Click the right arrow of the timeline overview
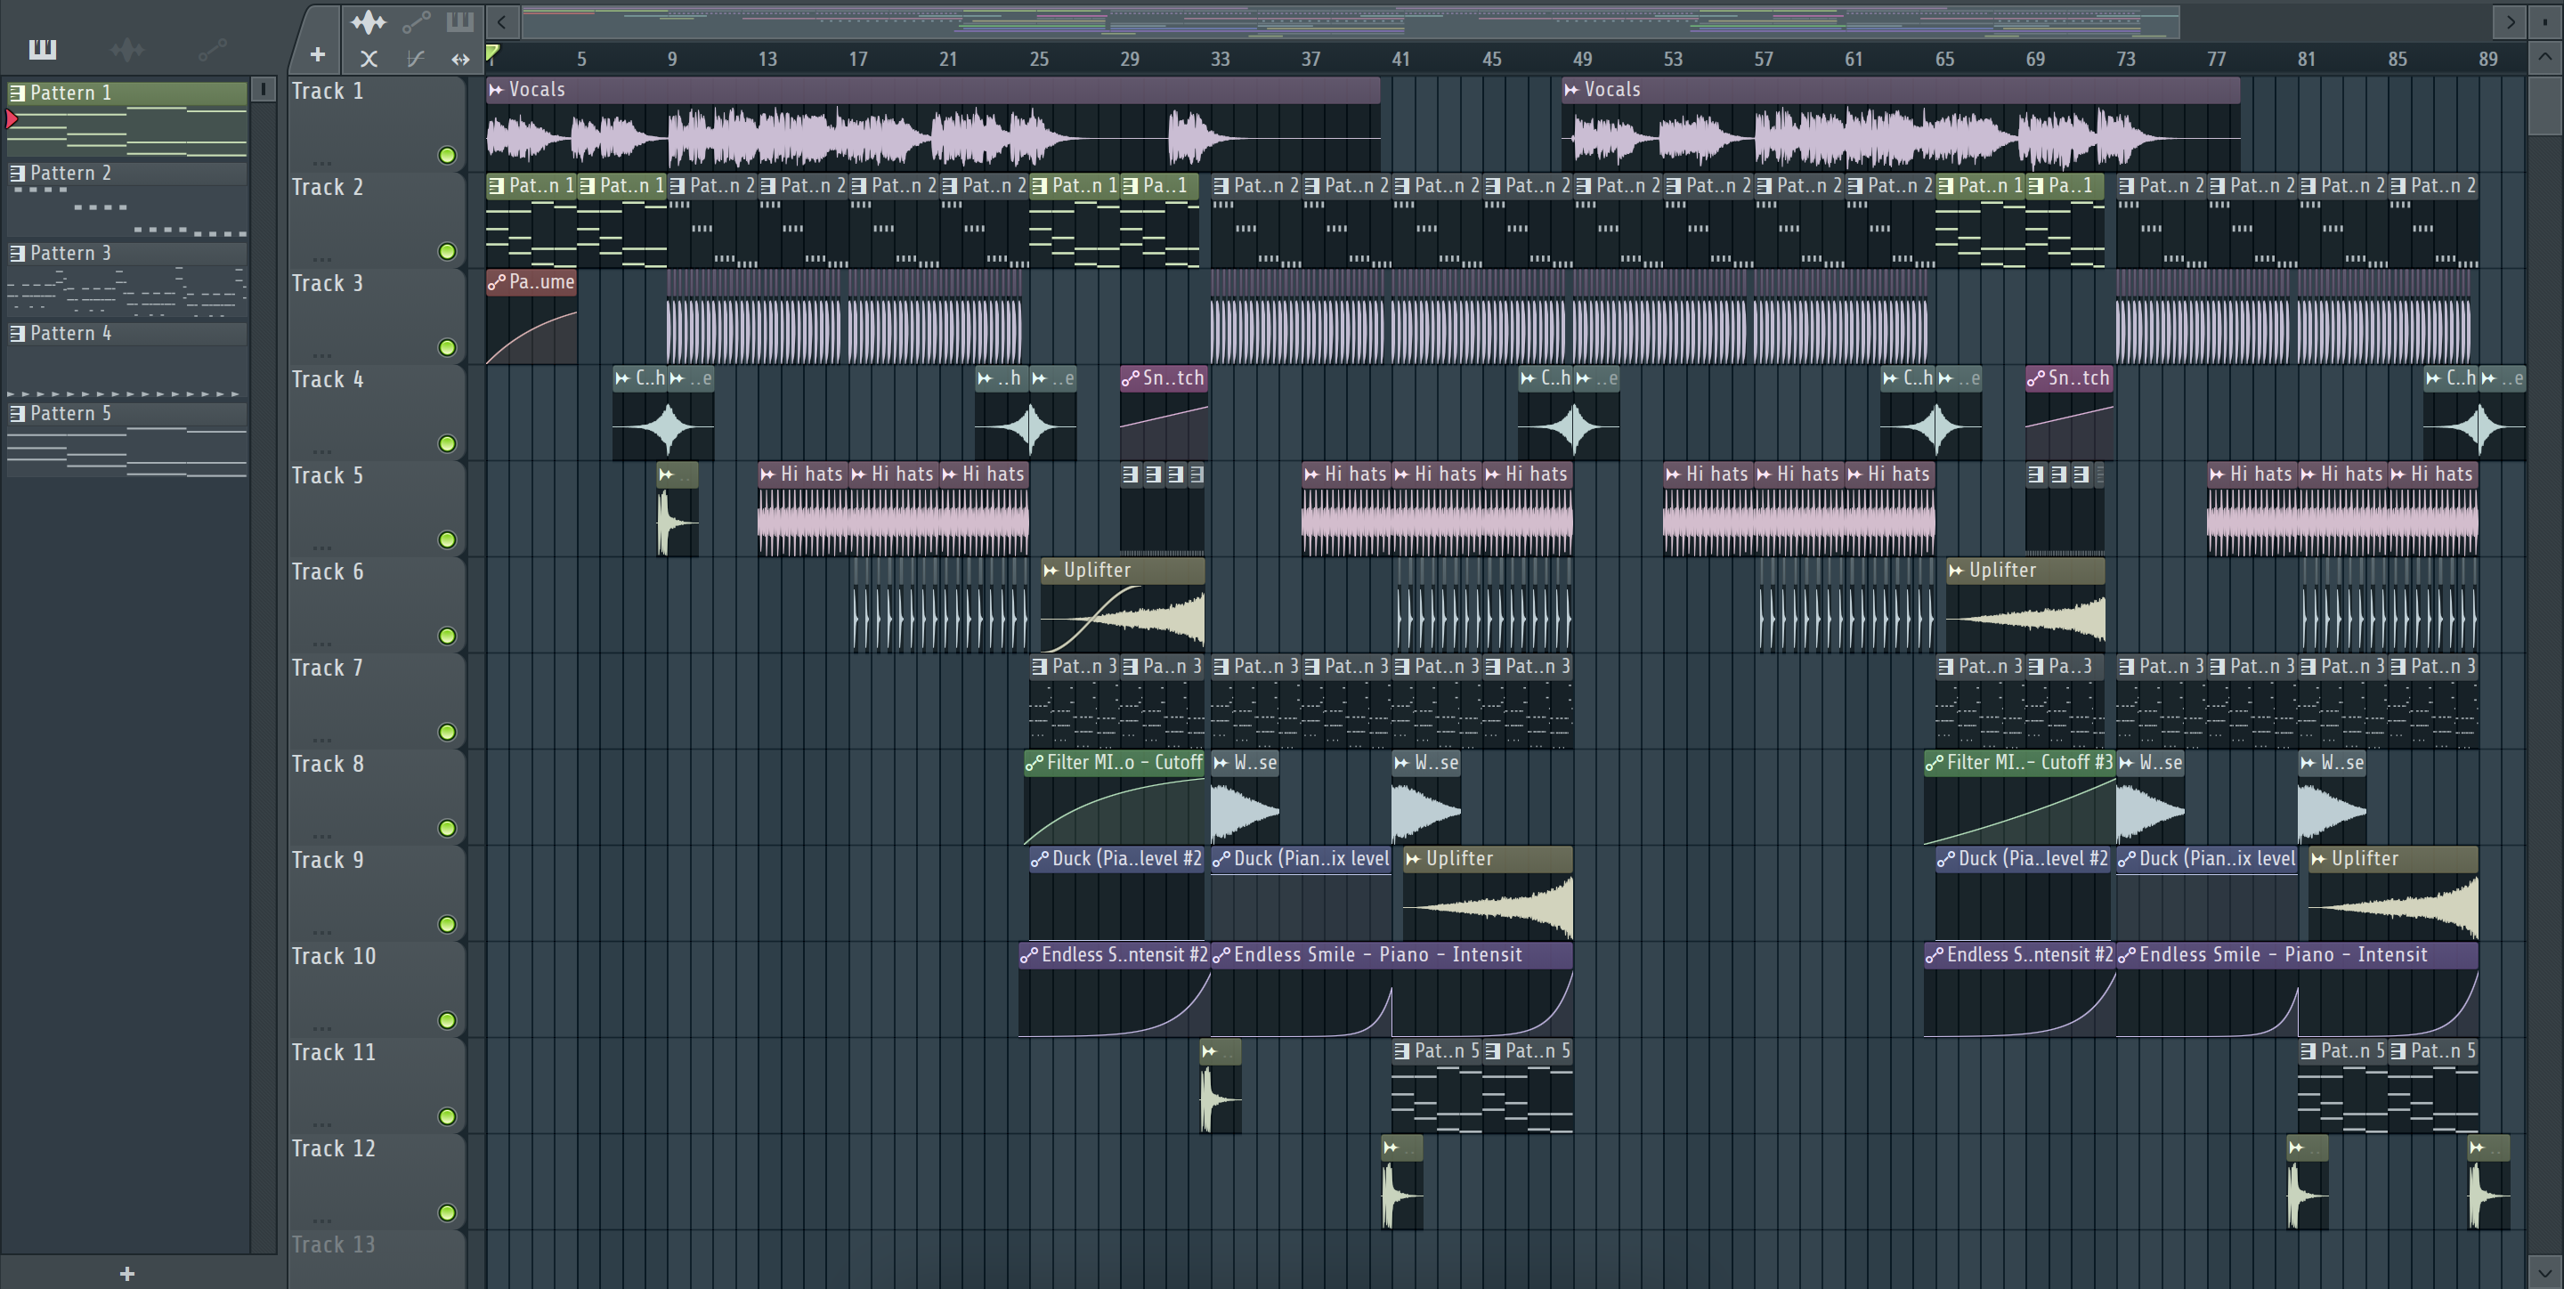The image size is (2564, 1289). (2511, 20)
